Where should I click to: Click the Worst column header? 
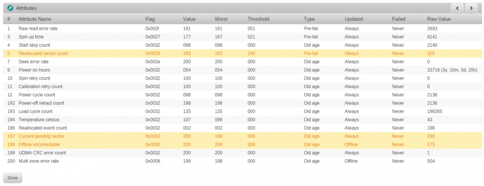pos(221,19)
